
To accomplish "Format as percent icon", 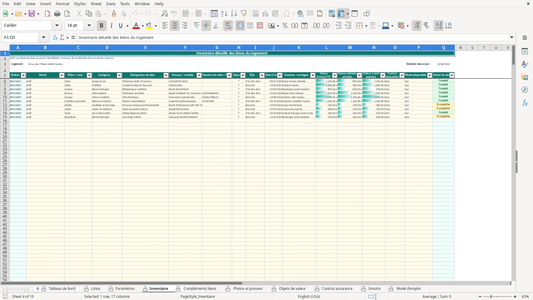I will [285, 26].
